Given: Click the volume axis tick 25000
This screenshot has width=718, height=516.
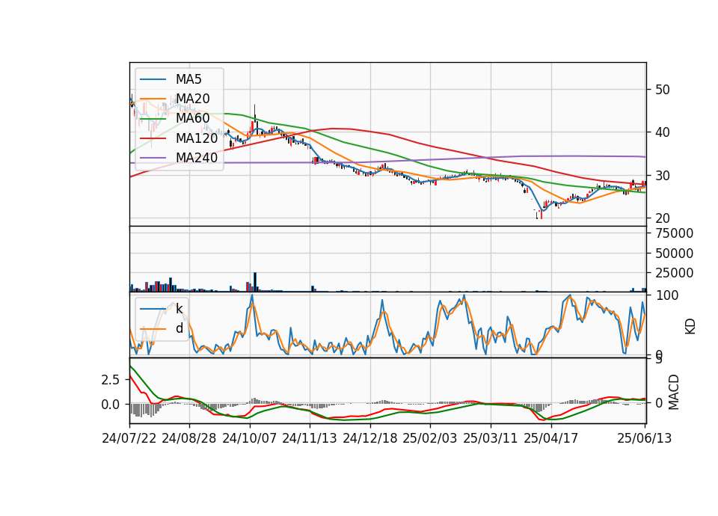Looking at the screenshot, I should (x=674, y=273).
